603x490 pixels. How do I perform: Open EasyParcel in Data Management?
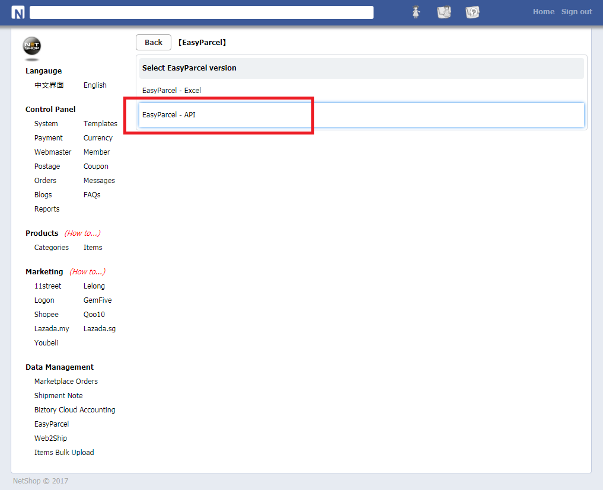52,424
